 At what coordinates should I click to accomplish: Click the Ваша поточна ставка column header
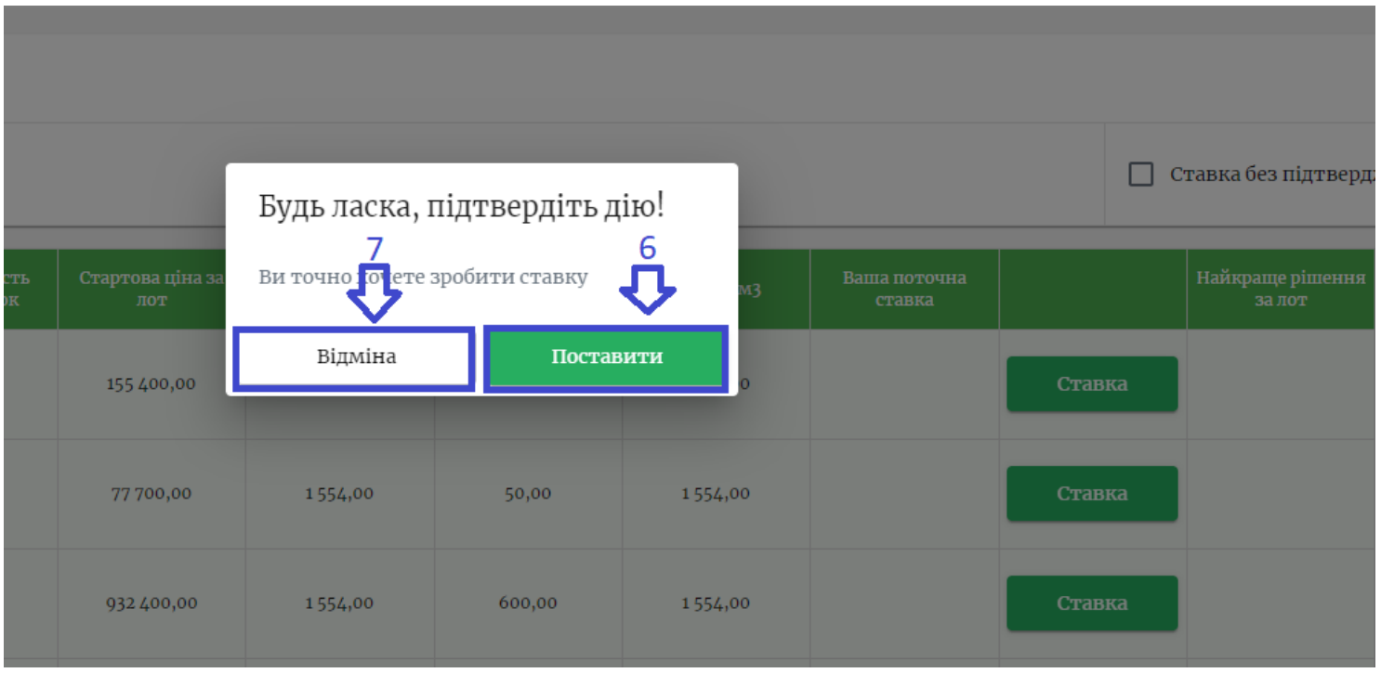903,289
